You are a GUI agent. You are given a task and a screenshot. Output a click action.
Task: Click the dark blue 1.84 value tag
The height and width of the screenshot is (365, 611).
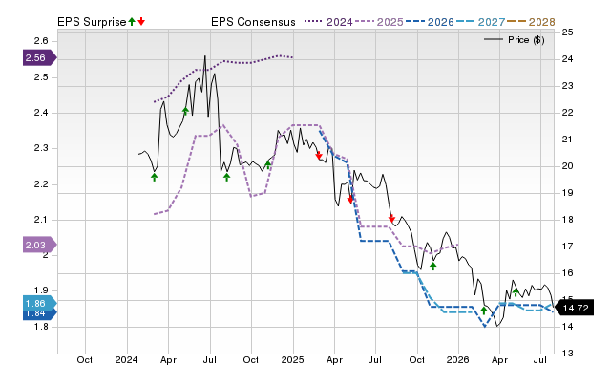coord(40,314)
